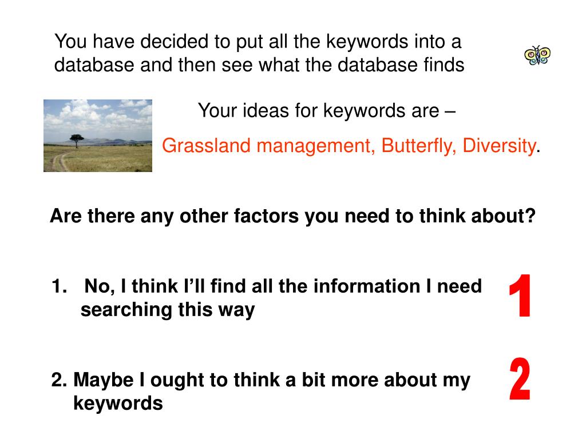This screenshot has width=586, height=439.
Task: Click the grassland savanna photo
Action: [98, 135]
